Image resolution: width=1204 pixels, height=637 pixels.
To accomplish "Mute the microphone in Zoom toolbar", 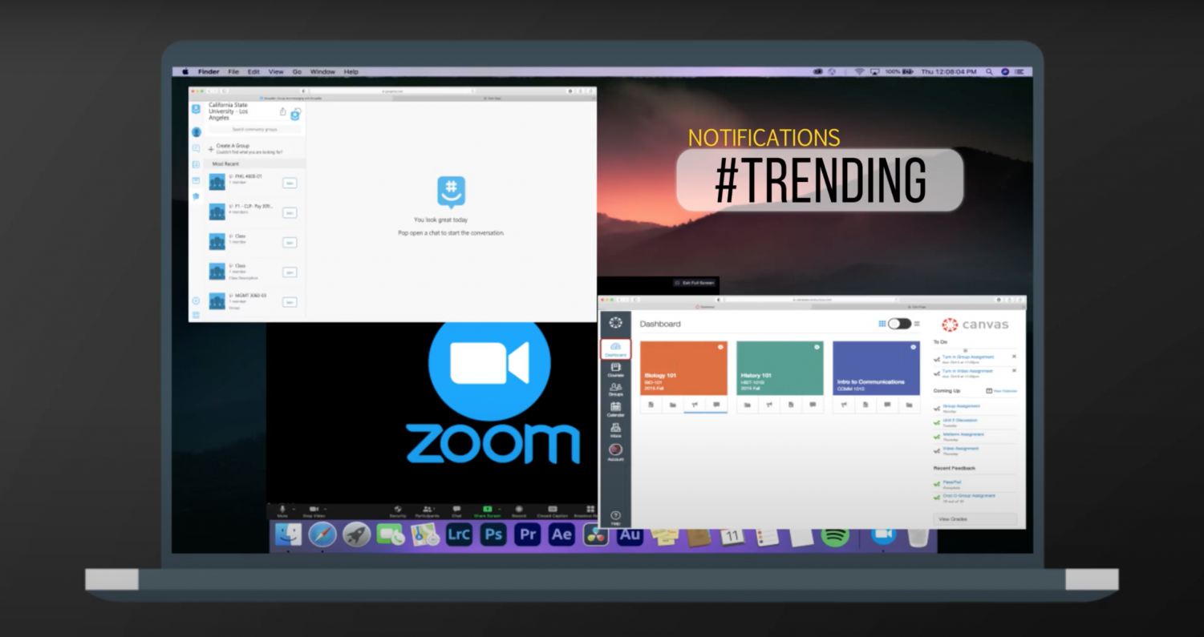I will tap(282, 510).
